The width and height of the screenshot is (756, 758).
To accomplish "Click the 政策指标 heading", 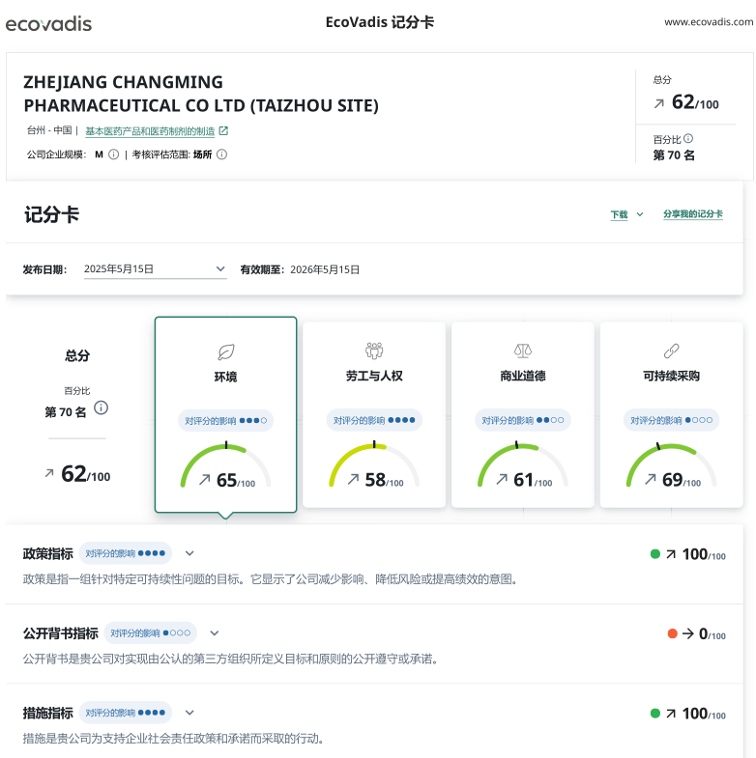I will 48,553.
